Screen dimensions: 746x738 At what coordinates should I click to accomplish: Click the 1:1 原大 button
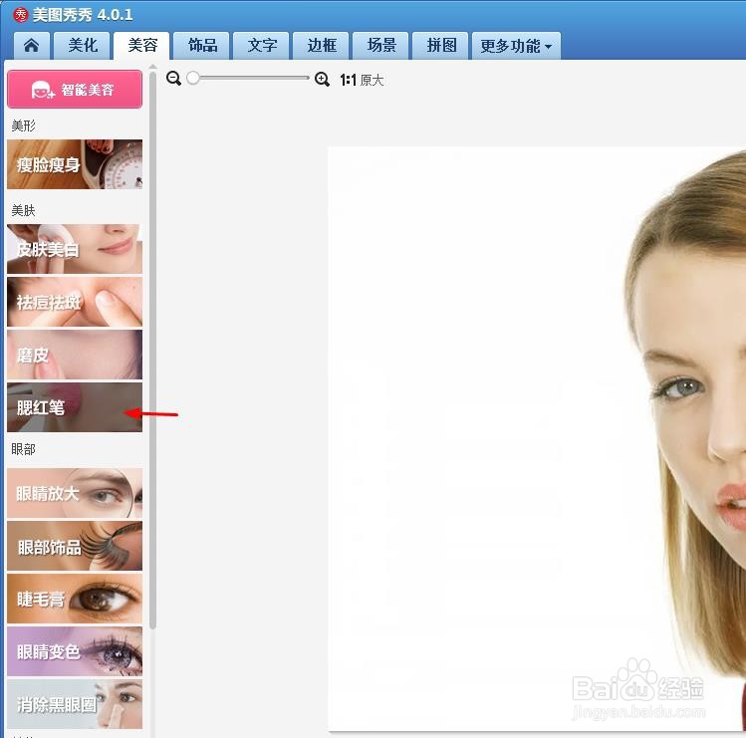pyautogui.click(x=363, y=80)
